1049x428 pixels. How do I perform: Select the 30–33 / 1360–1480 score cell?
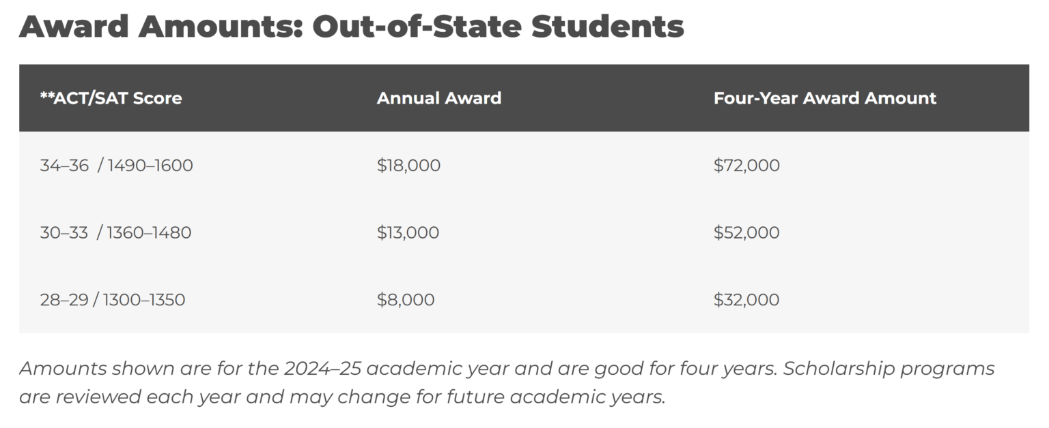[x=115, y=232]
